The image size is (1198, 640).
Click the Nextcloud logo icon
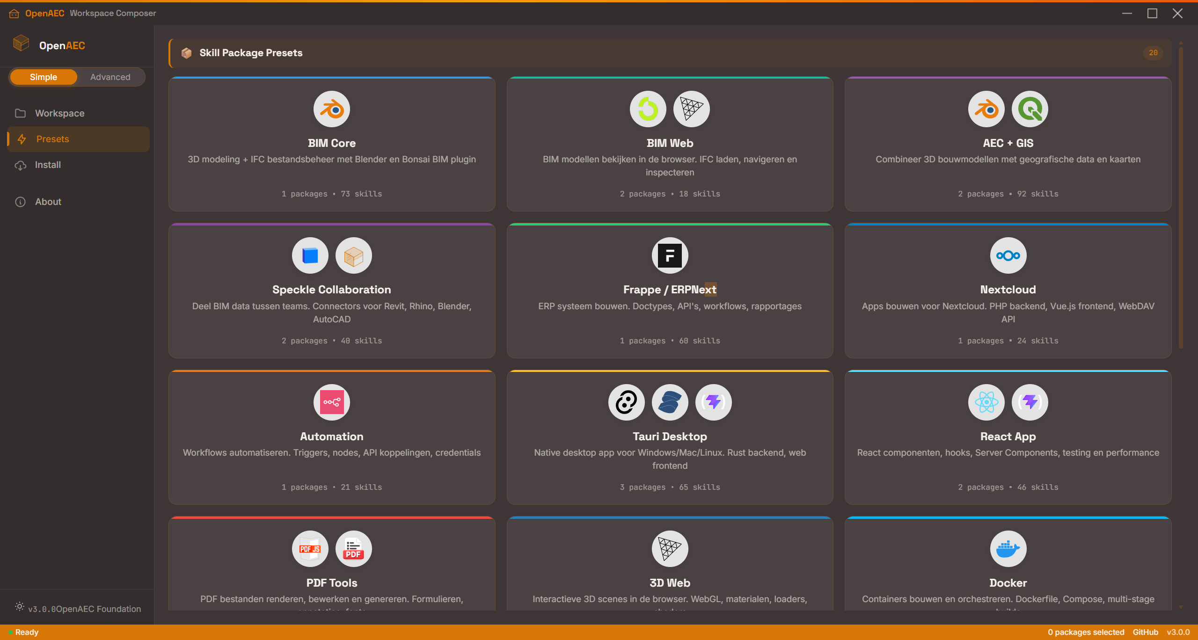1008,255
